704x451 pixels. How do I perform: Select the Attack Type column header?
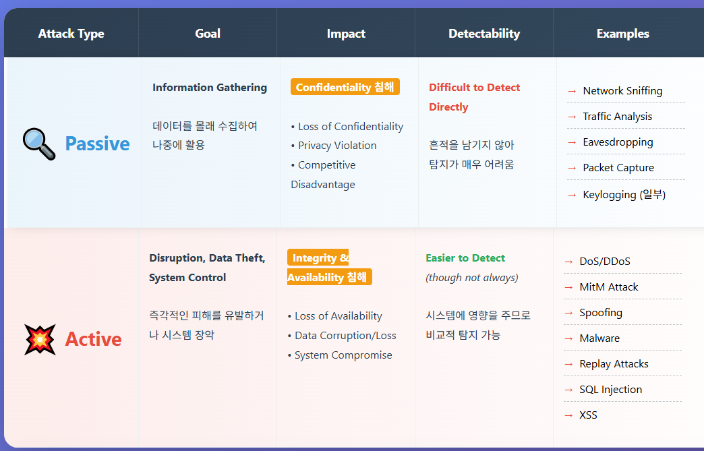click(x=71, y=34)
